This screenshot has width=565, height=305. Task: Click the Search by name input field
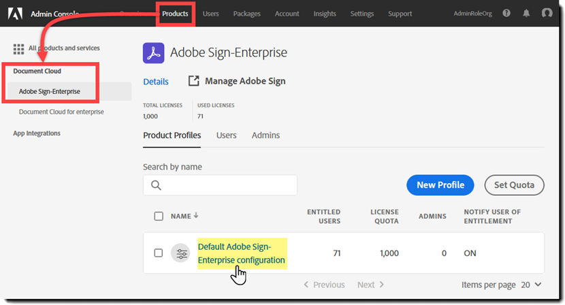(x=220, y=185)
